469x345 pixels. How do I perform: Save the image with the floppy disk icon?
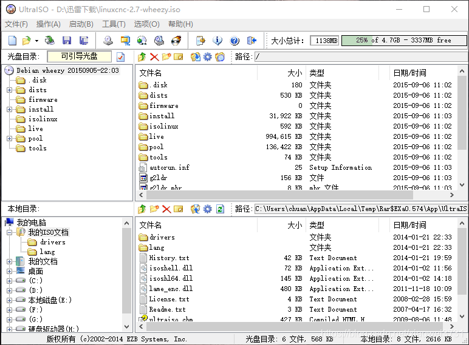point(67,40)
